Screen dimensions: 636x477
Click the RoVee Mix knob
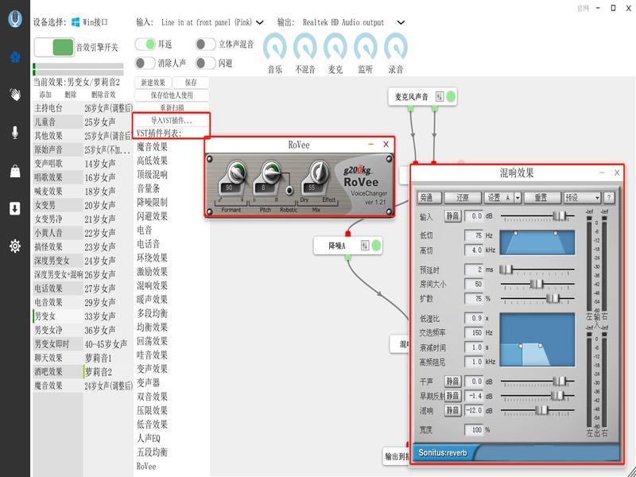(x=320, y=172)
